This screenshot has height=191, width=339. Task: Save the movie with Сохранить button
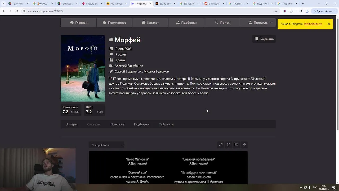(x=264, y=39)
